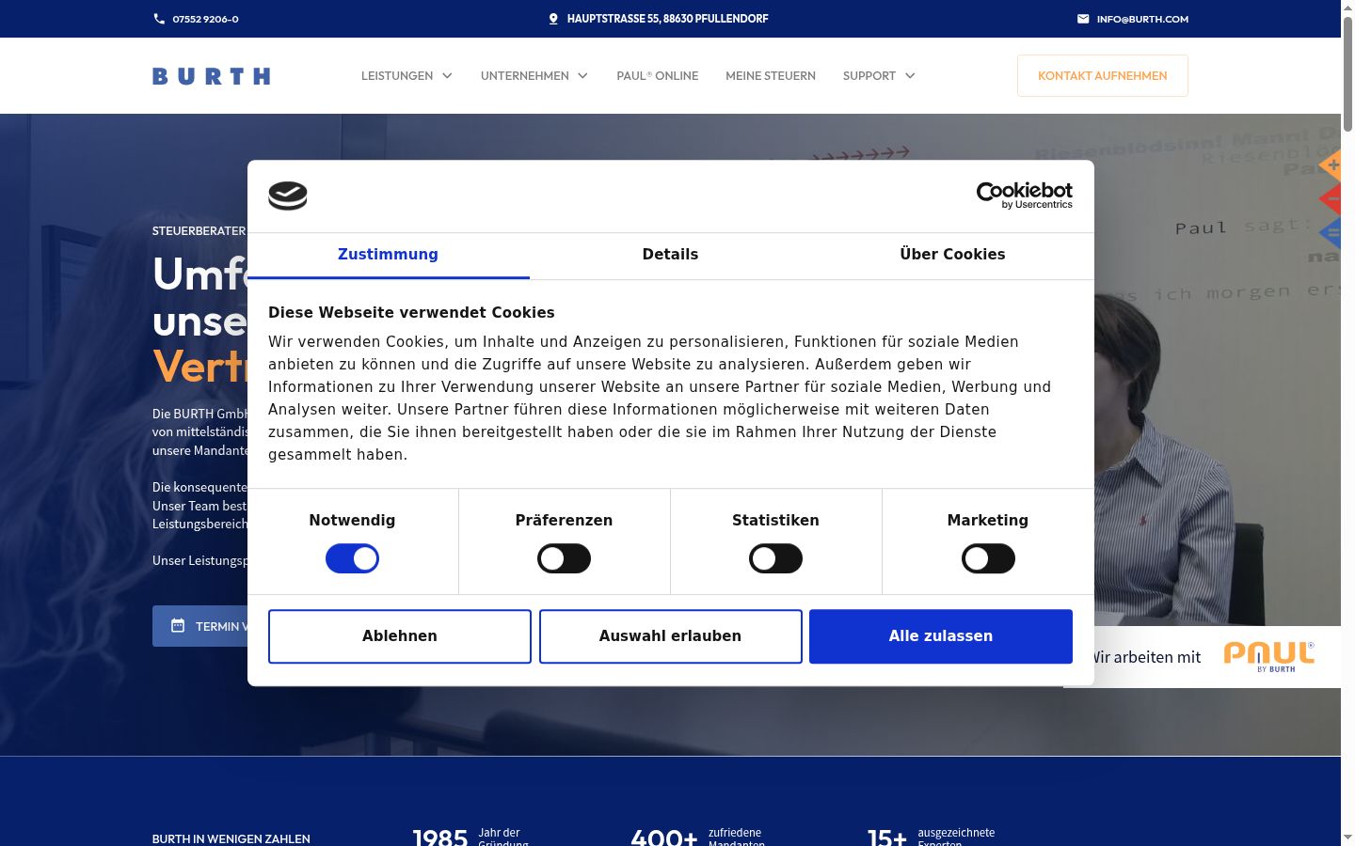1355x846 pixels.
Task: Click the Auswahl erlauben button
Action: 671,636
